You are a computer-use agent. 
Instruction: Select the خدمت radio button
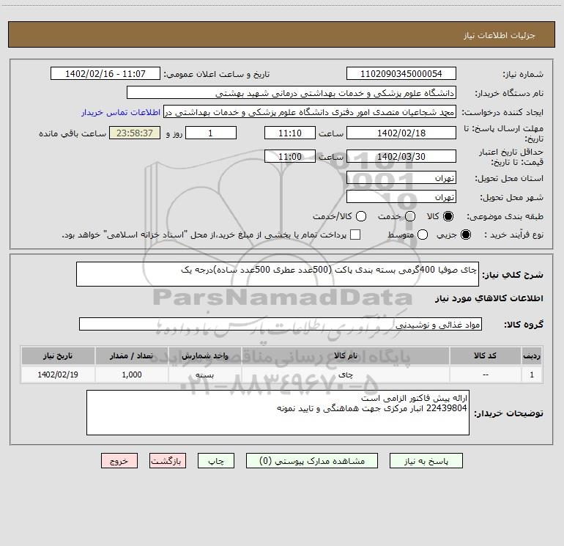(x=410, y=216)
